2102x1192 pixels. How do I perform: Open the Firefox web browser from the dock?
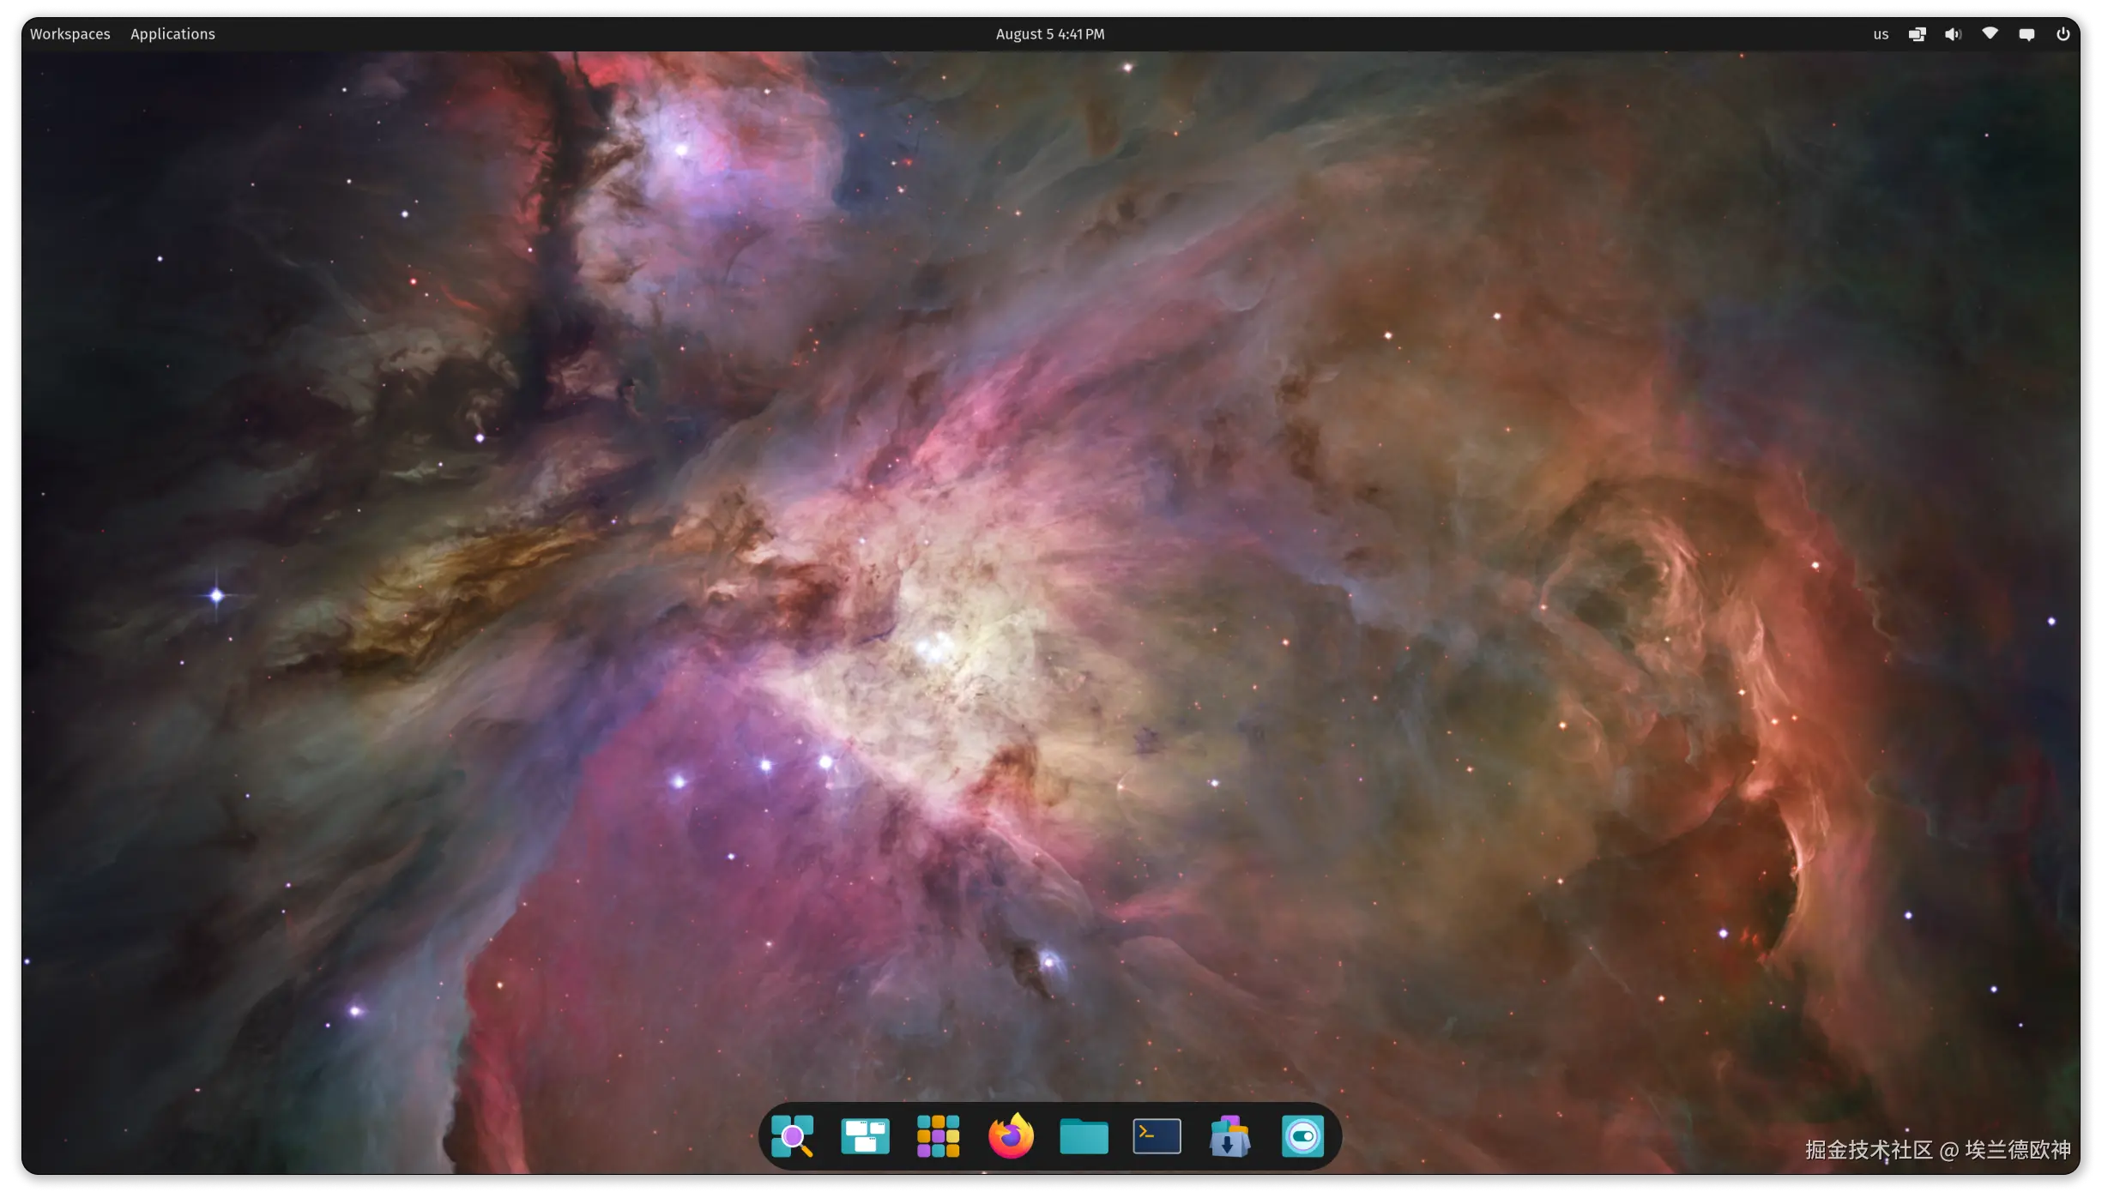pos(1011,1135)
